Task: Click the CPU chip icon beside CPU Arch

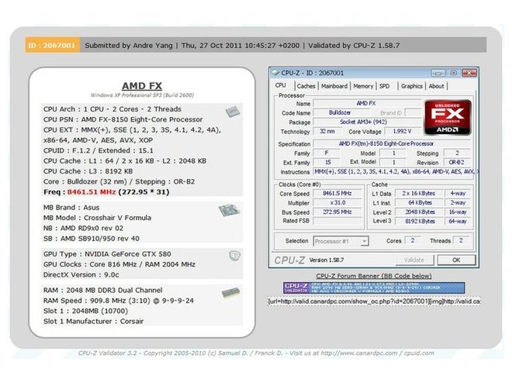Action: coord(233,112)
